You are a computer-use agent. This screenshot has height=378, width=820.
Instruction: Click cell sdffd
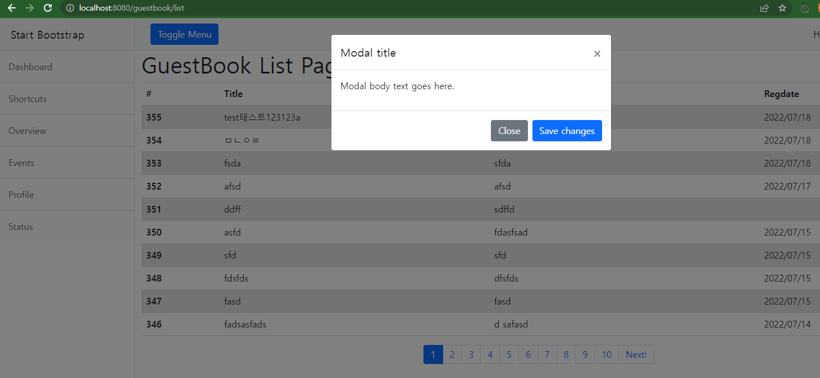pos(504,209)
